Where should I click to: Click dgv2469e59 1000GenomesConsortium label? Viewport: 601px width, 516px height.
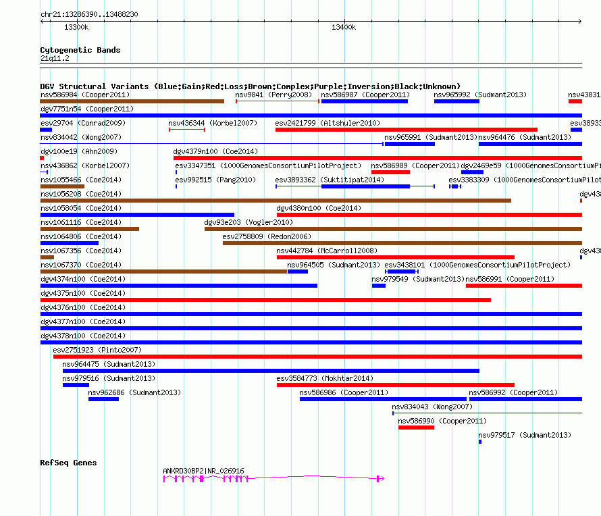[x=531, y=165]
